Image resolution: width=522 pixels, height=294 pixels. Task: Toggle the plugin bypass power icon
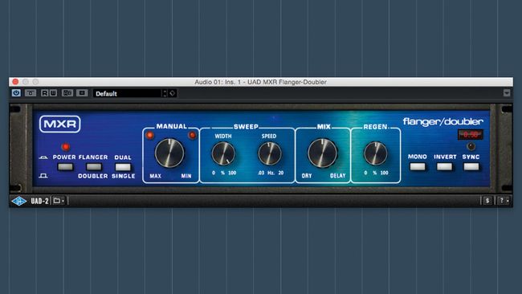(x=16, y=93)
